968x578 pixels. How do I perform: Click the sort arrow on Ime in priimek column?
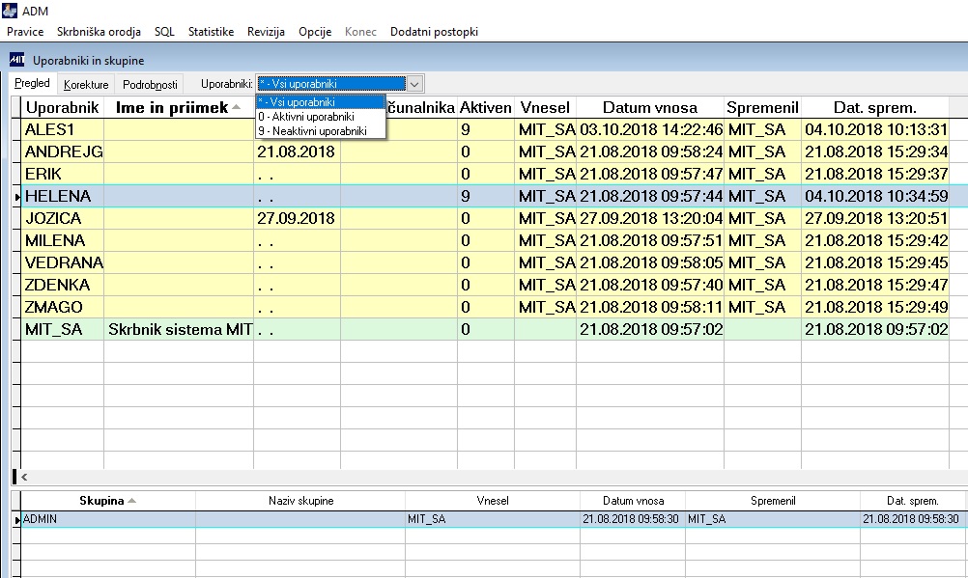[236, 107]
